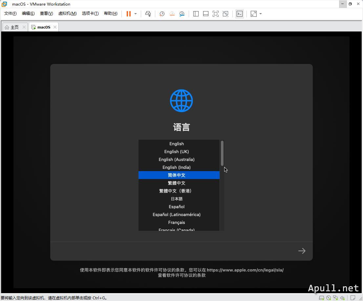Maximize the VMware Workstation window

click(x=350, y=4)
